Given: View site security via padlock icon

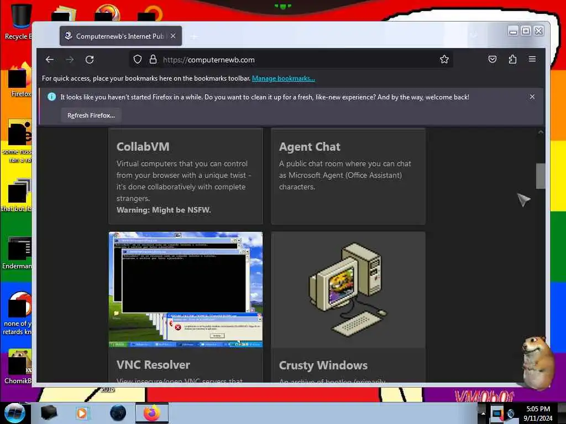Looking at the screenshot, I should (153, 59).
